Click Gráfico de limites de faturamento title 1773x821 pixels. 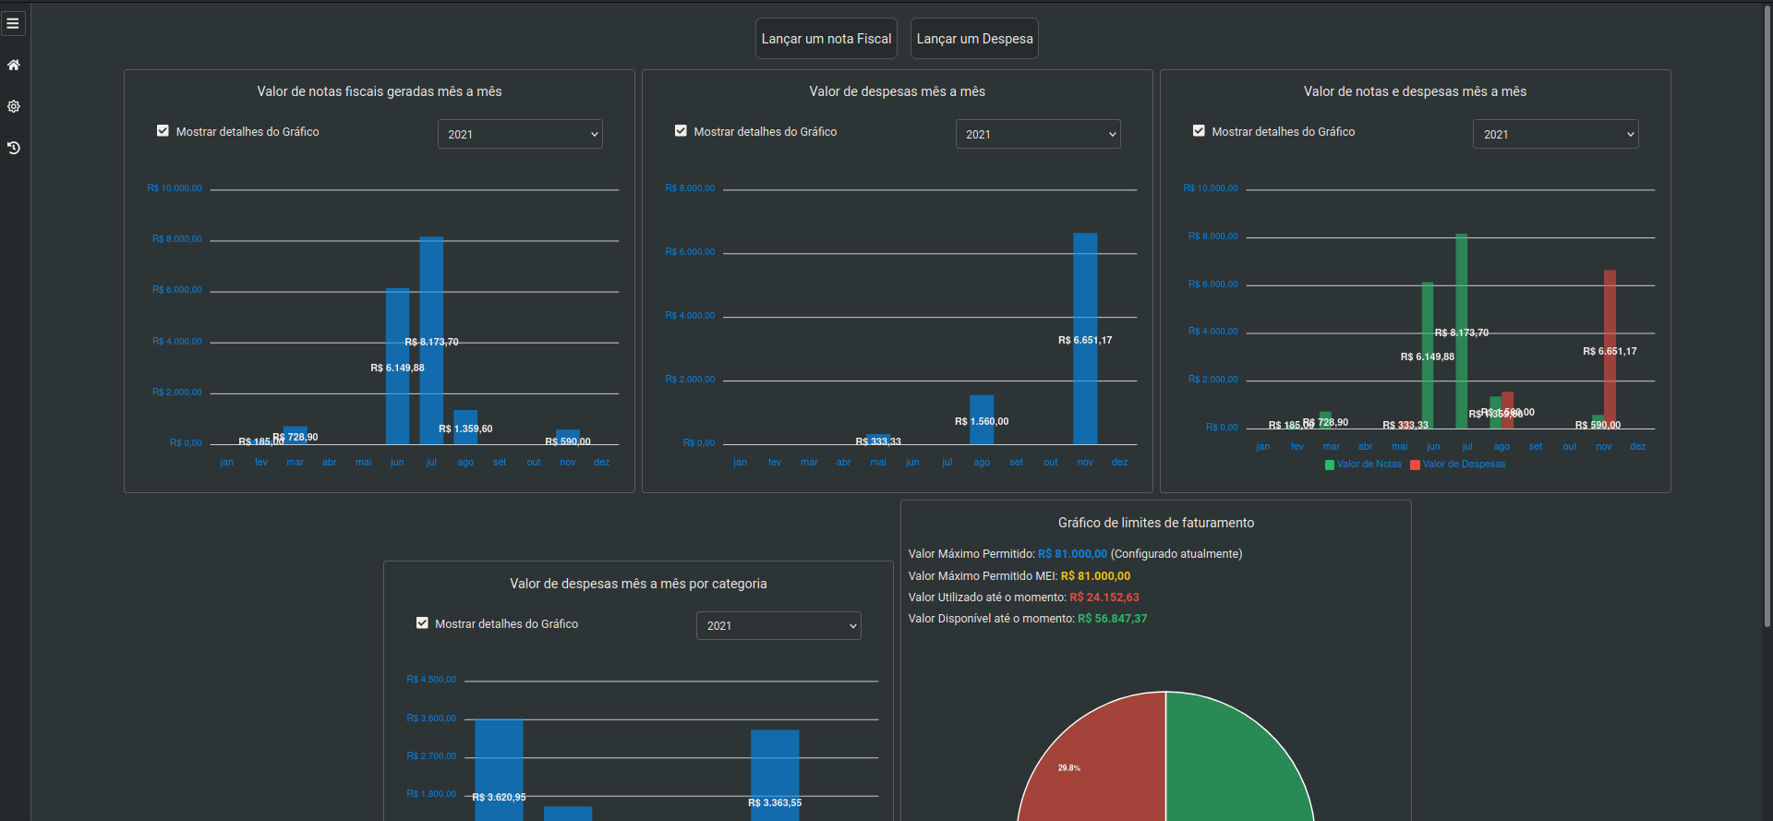pyautogui.click(x=1156, y=523)
